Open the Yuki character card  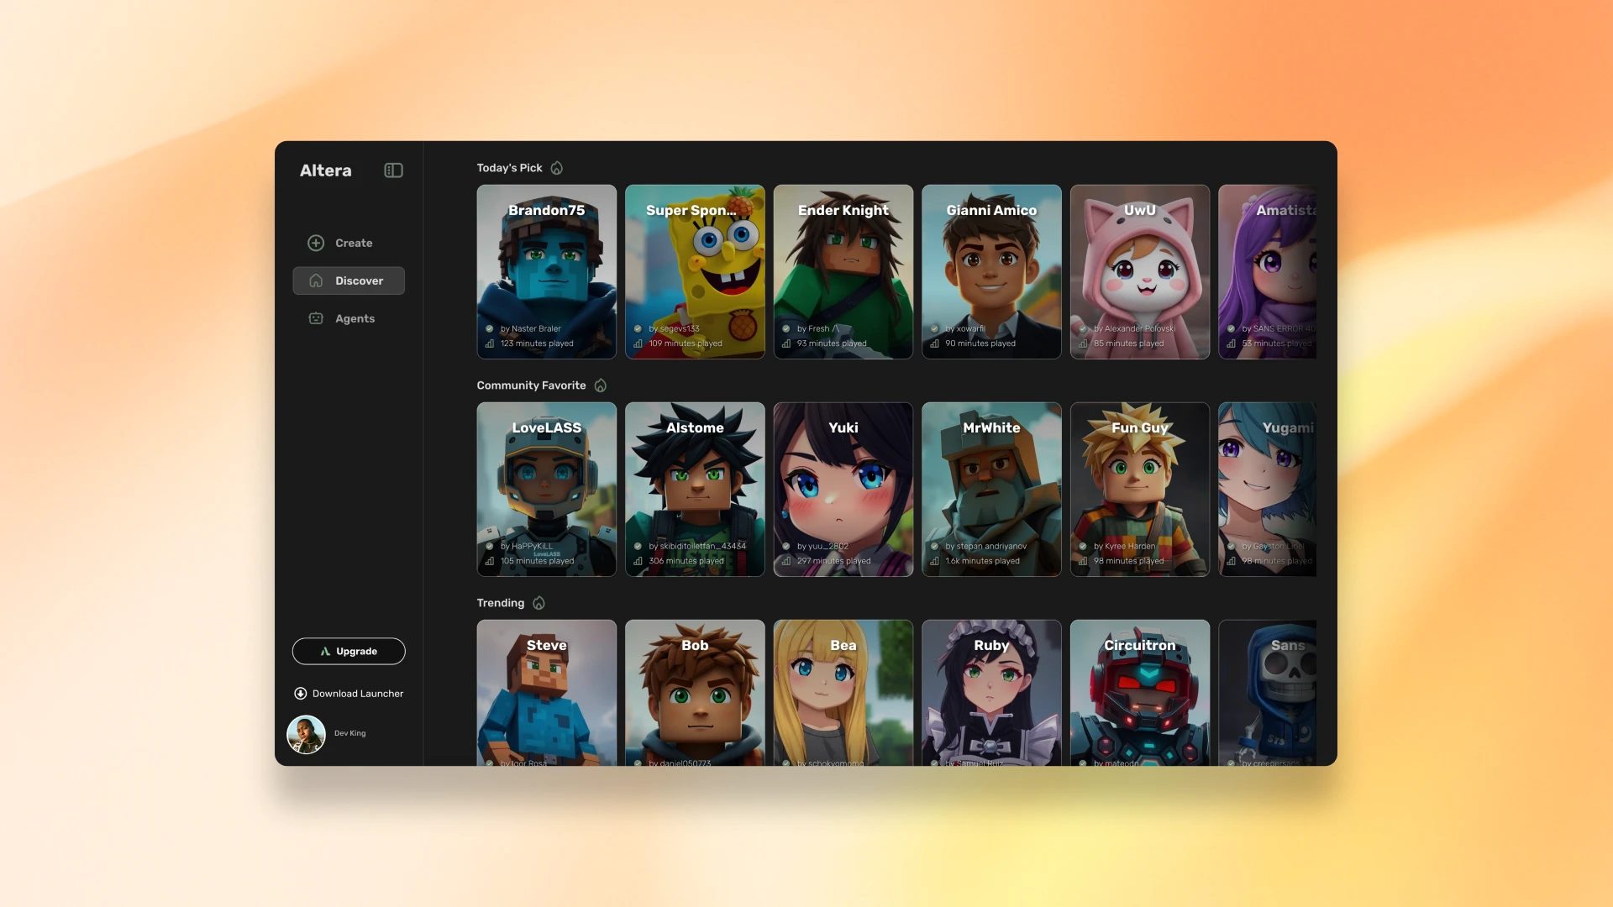[843, 490]
